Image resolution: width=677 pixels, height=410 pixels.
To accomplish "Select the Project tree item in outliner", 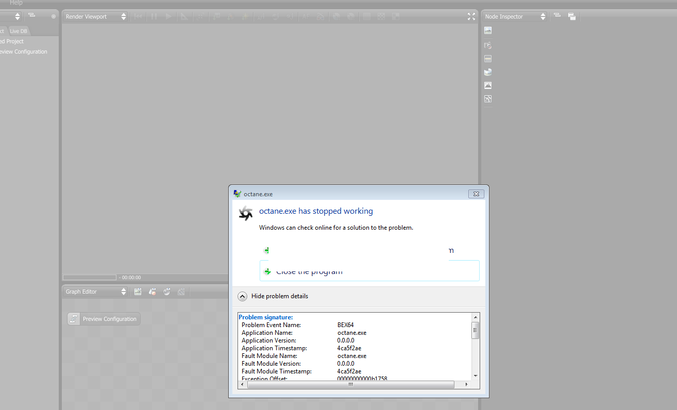I will [x=12, y=41].
